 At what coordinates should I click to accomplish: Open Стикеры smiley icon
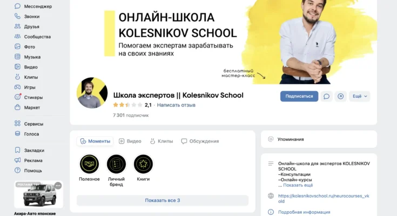pyautogui.click(x=17, y=97)
